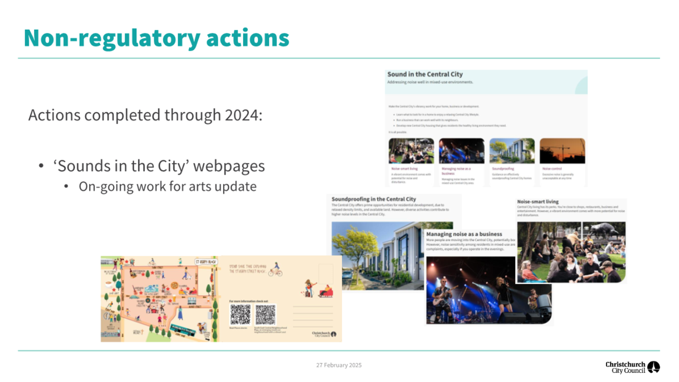
Task: Open the 'Soundproofing' link
Action: [x=502, y=168]
